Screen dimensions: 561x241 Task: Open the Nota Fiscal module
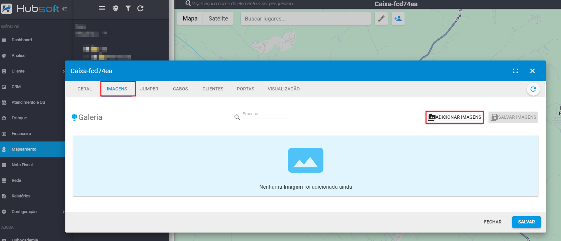[x=33, y=165]
